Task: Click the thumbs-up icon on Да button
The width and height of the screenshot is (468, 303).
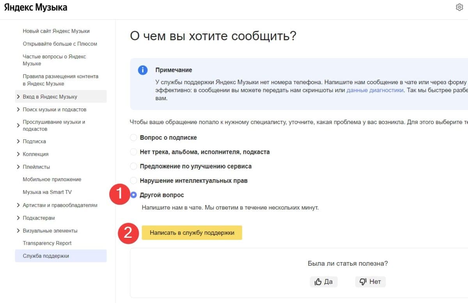Action: pyautogui.click(x=318, y=282)
